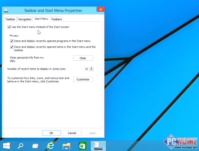Viewport: 199px width, 151px height.
Task: Decrease Jump Lists recent items count
Action: pyautogui.click(x=92, y=70)
